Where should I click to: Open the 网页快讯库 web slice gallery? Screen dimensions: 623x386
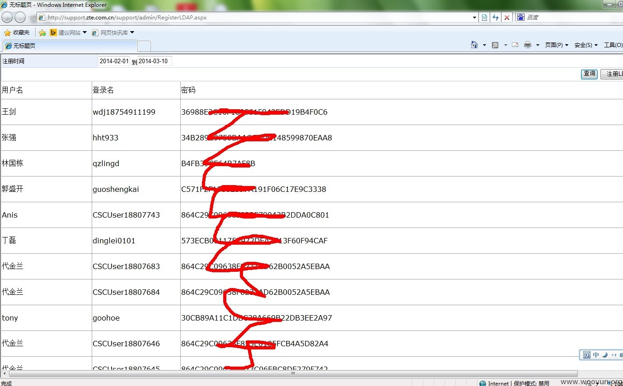[113, 33]
